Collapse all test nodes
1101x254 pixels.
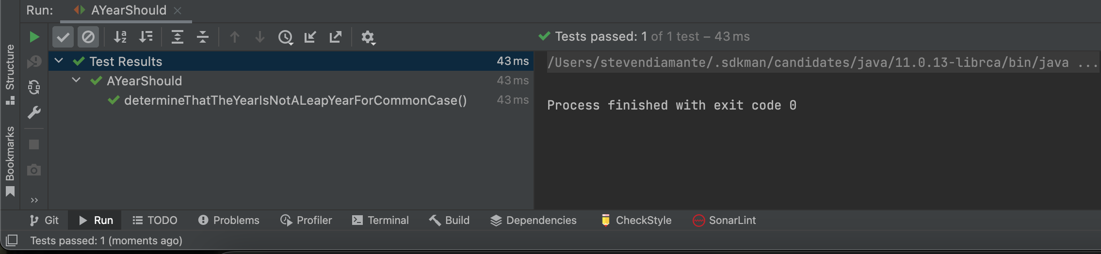(203, 37)
